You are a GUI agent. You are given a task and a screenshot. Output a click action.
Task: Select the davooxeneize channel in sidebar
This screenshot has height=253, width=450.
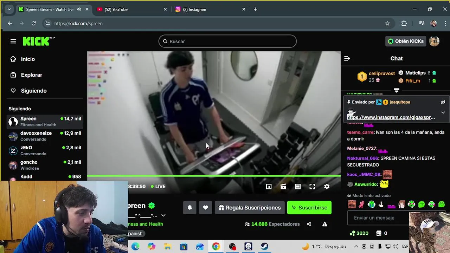pyautogui.click(x=45, y=136)
